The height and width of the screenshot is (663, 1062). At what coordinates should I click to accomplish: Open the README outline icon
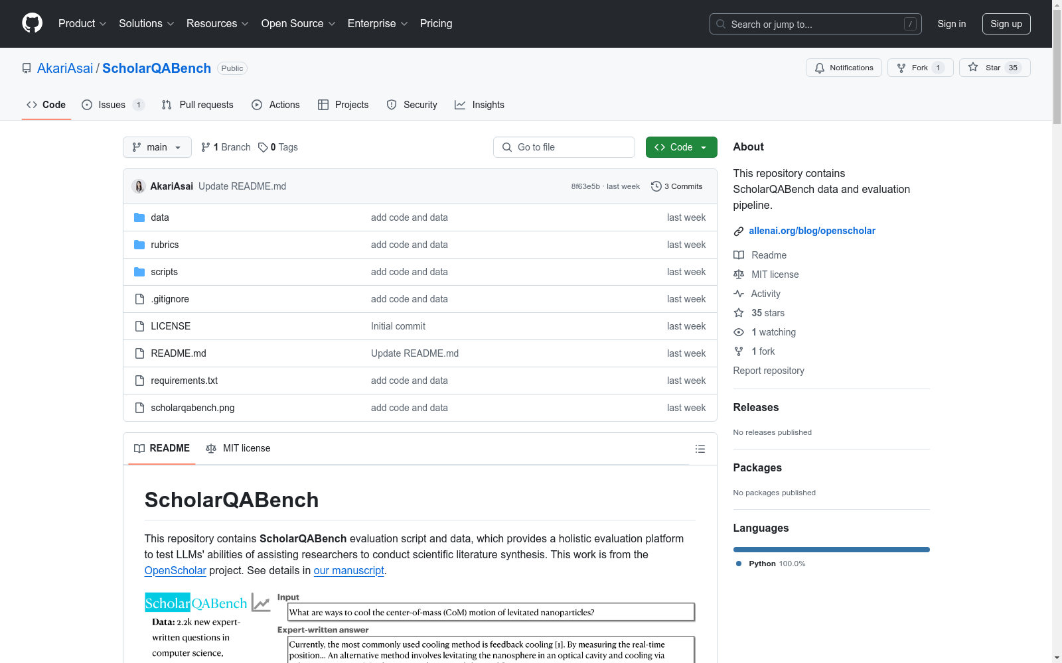coord(700,449)
